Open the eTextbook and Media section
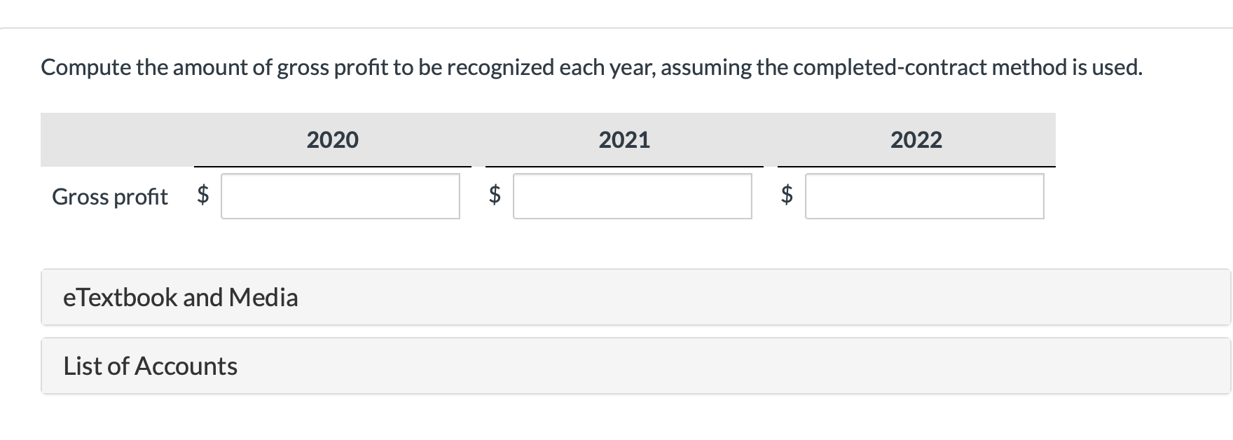The width and height of the screenshot is (1233, 440). tap(181, 297)
